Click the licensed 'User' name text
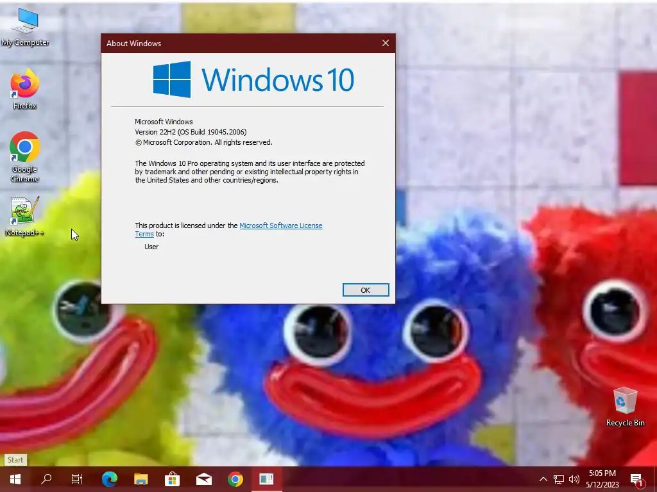 pyautogui.click(x=151, y=247)
